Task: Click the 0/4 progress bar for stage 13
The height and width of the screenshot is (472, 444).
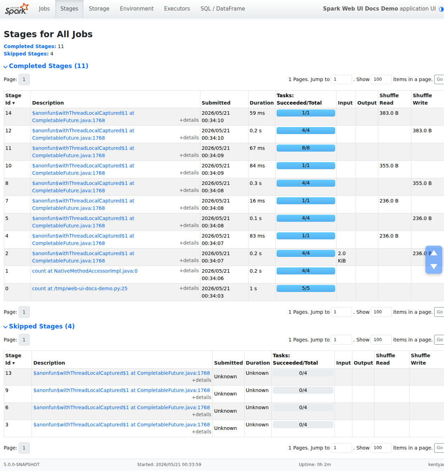Action: click(303, 373)
